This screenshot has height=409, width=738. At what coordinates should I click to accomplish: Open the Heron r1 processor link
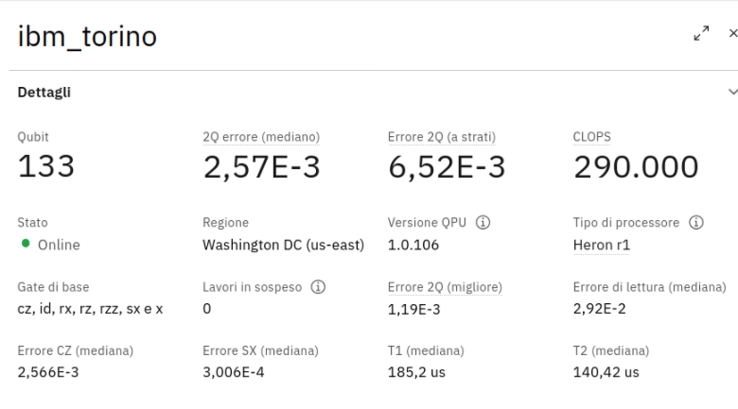[602, 246]
